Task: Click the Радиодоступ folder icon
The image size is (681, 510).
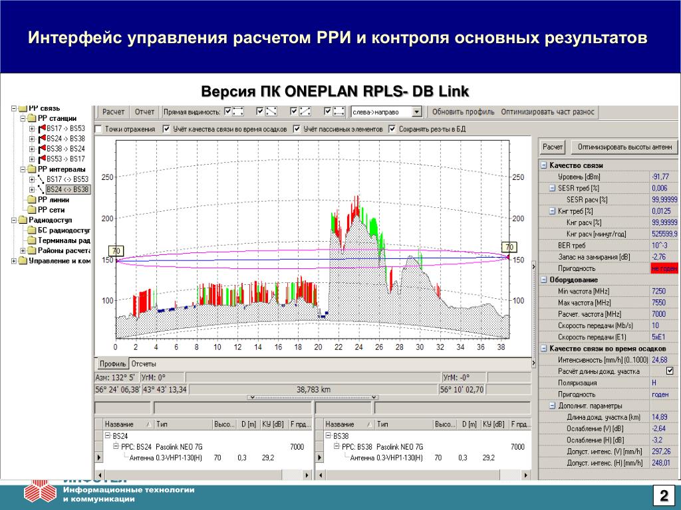Action: coord(23,220)
